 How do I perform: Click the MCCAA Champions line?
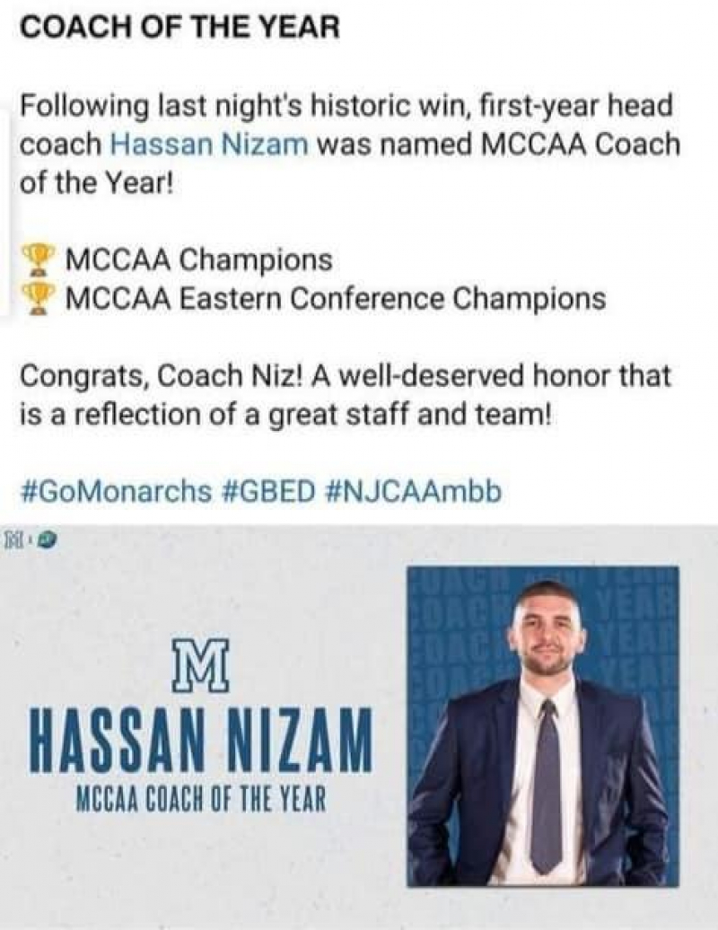click(x=177, y=260)
